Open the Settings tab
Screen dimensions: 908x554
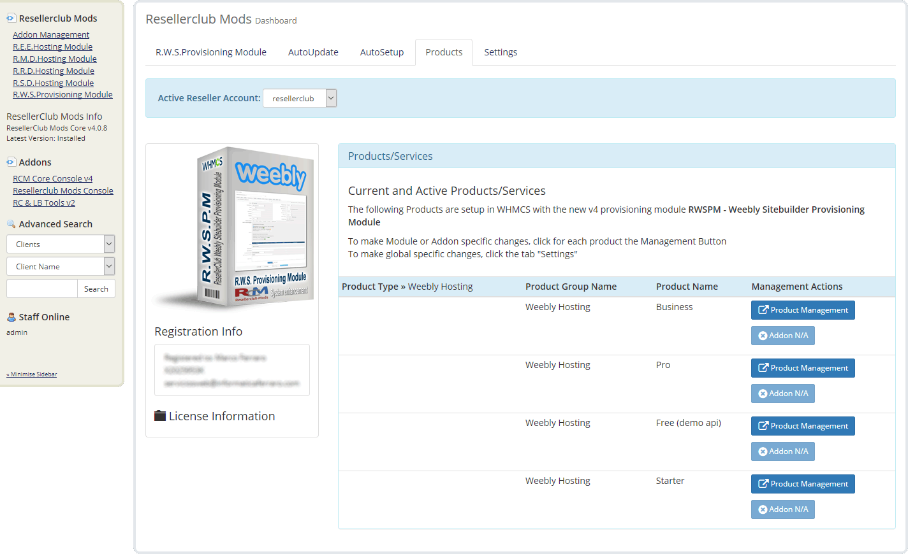[501, 52]
